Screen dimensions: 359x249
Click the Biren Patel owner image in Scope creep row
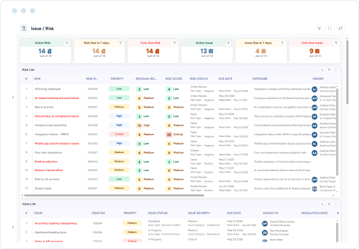[x=315, y=189]
